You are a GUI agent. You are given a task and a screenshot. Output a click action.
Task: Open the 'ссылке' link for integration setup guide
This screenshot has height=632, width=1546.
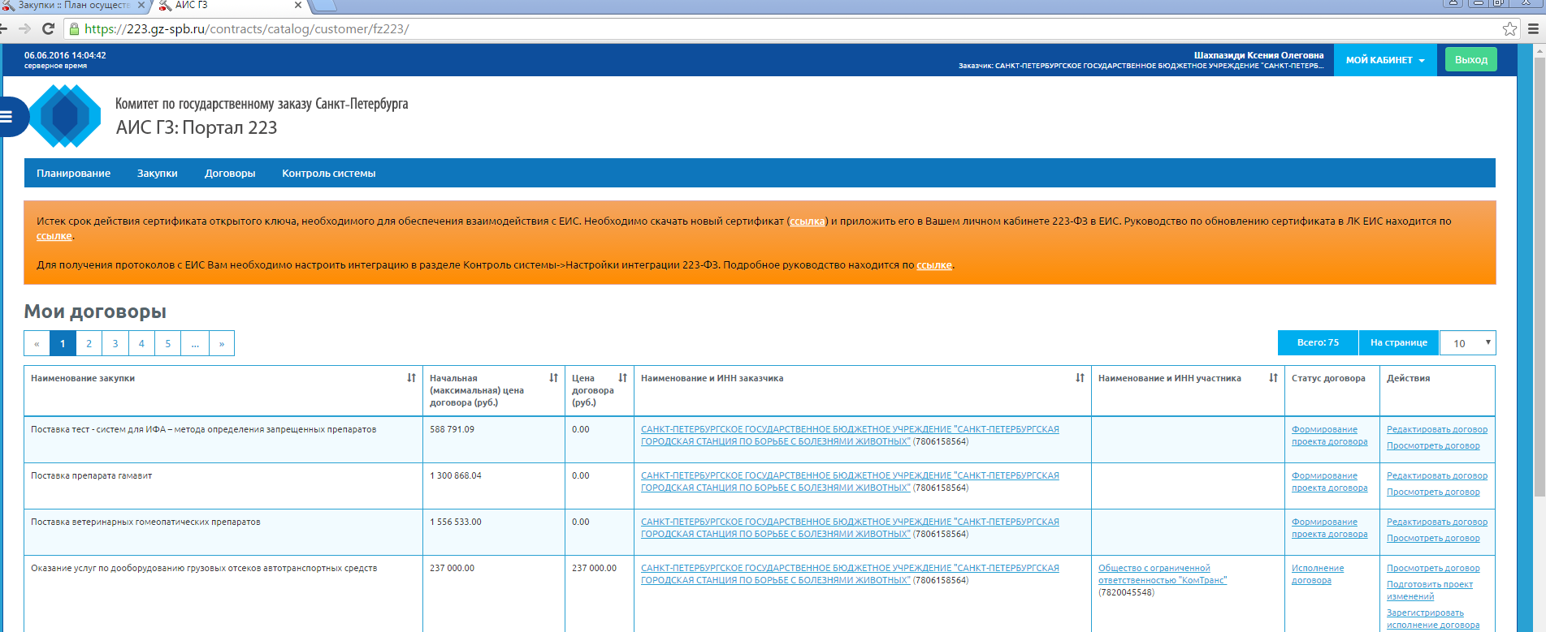click(x=934, y=265)
